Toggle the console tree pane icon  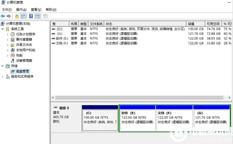23,16
